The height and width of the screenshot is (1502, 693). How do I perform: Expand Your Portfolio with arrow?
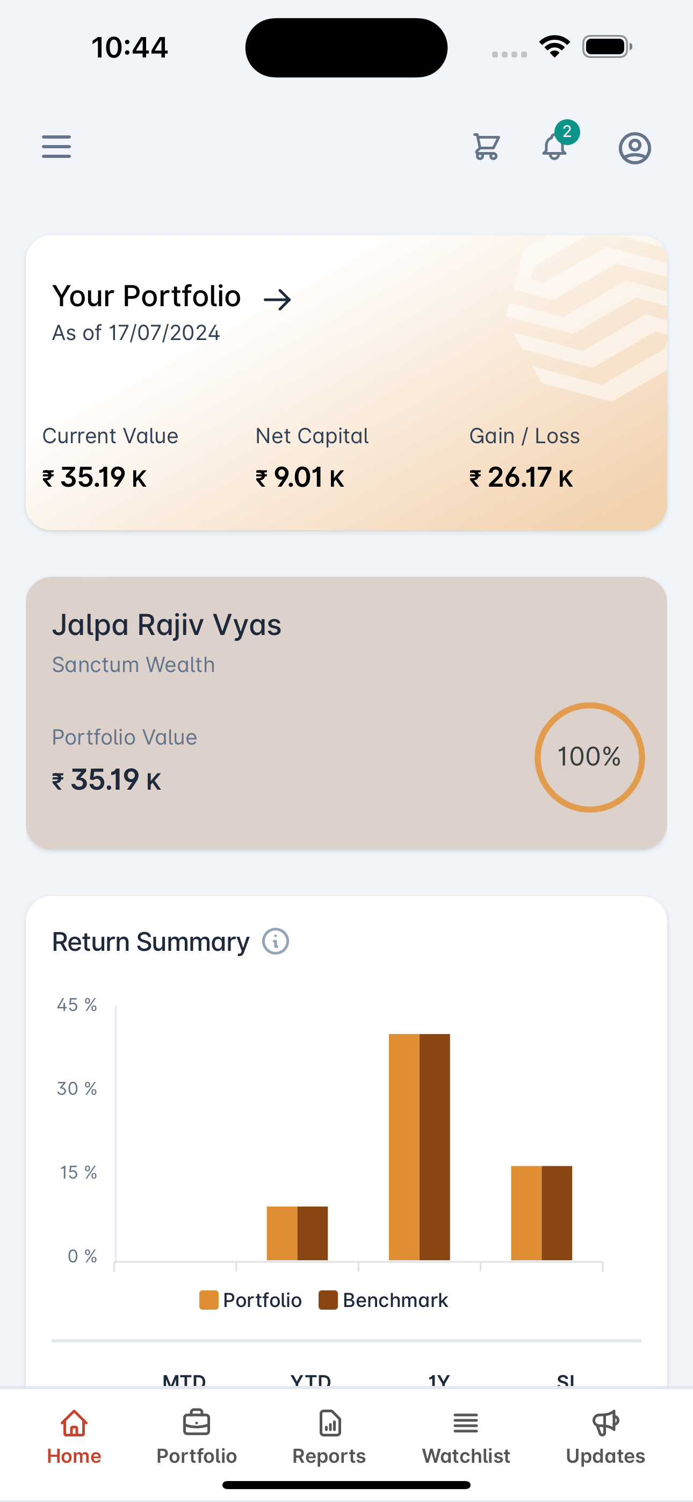277,300
